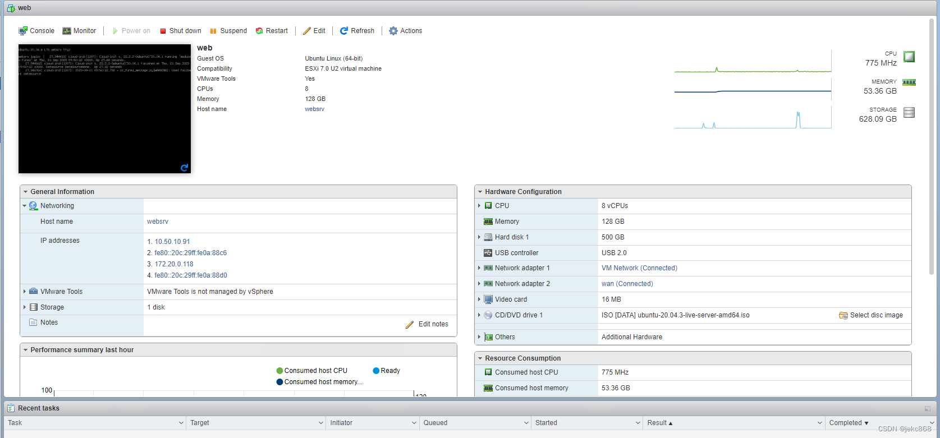
Task: Open the Queued column dropdown
Action: (x=526, y=423)
